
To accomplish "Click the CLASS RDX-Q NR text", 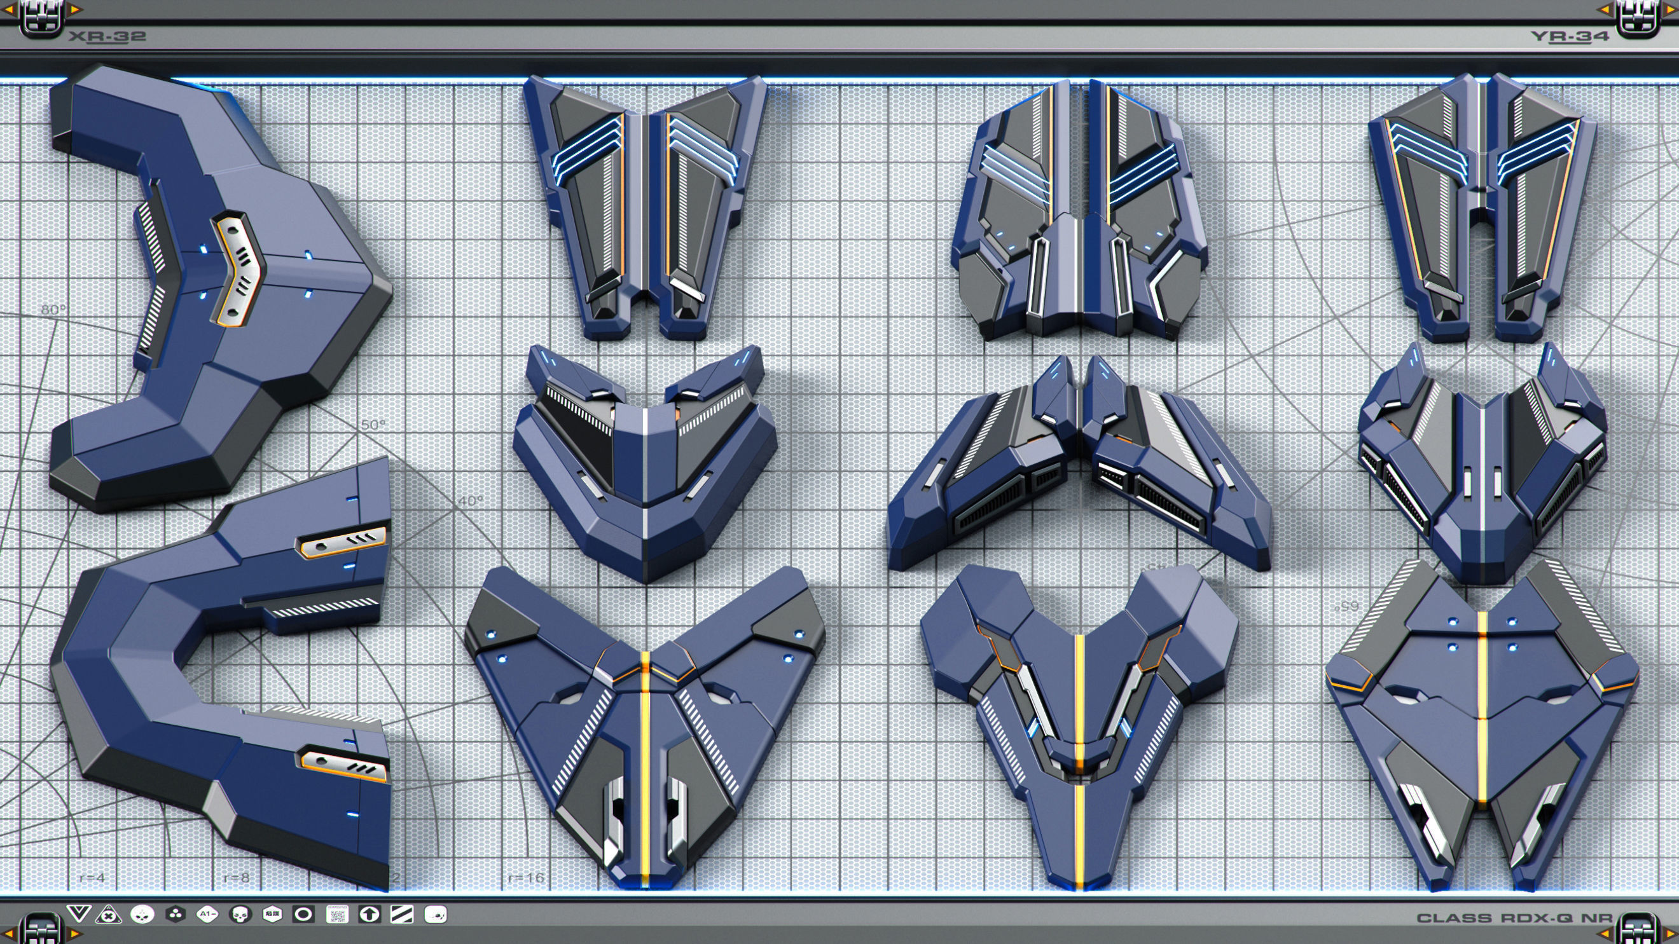I will (1514, 918).
